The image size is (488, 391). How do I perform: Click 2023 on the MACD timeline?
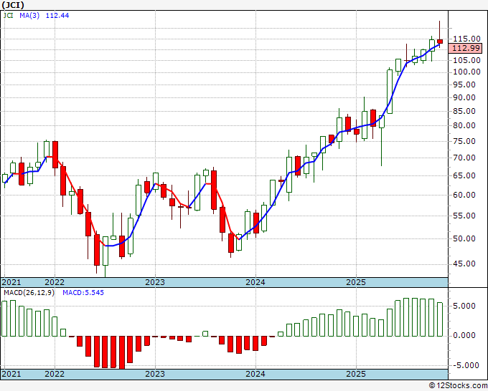click(155, 374)
